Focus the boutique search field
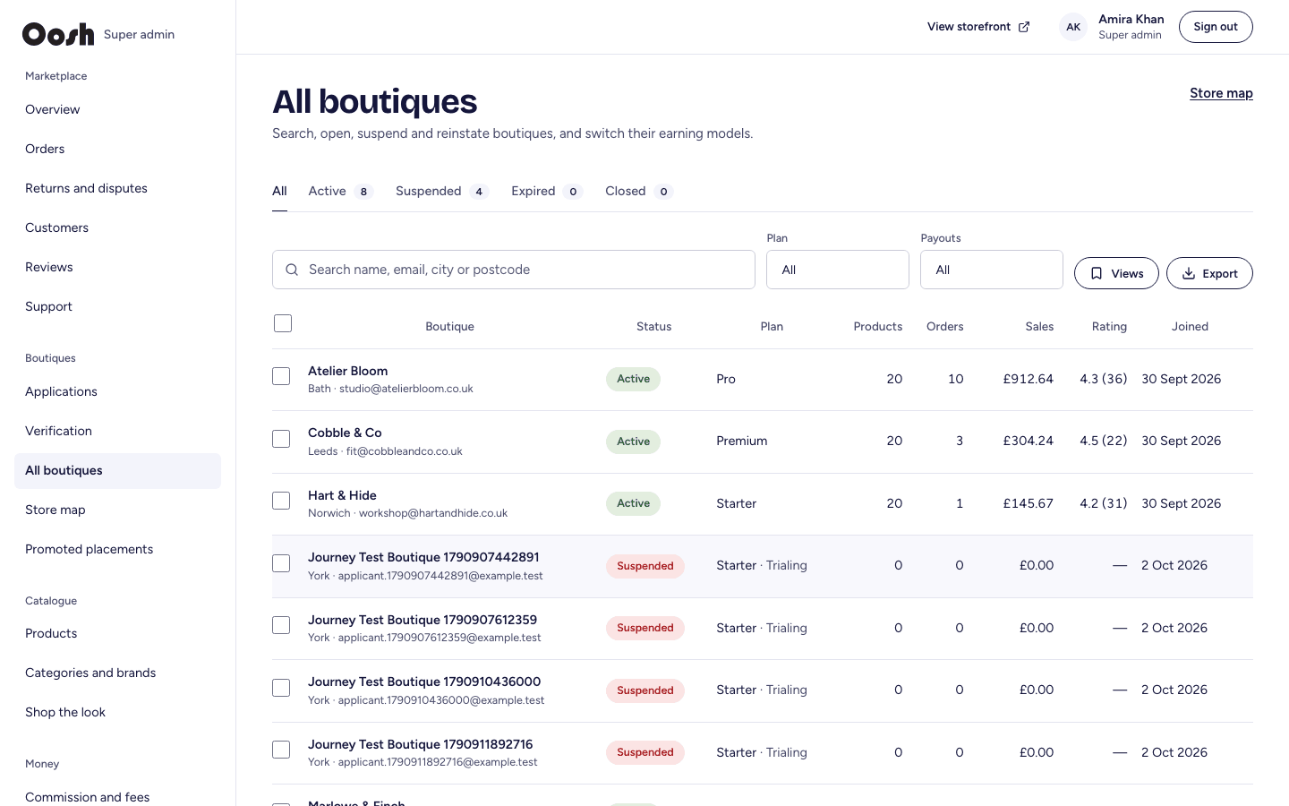The width and height of the screenshot is (1289, 806). point(514,270)
